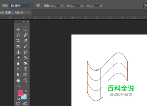Toggle Quick Mask mode
Viewport: 147px width, 106px height.
(x=18, y=104)
